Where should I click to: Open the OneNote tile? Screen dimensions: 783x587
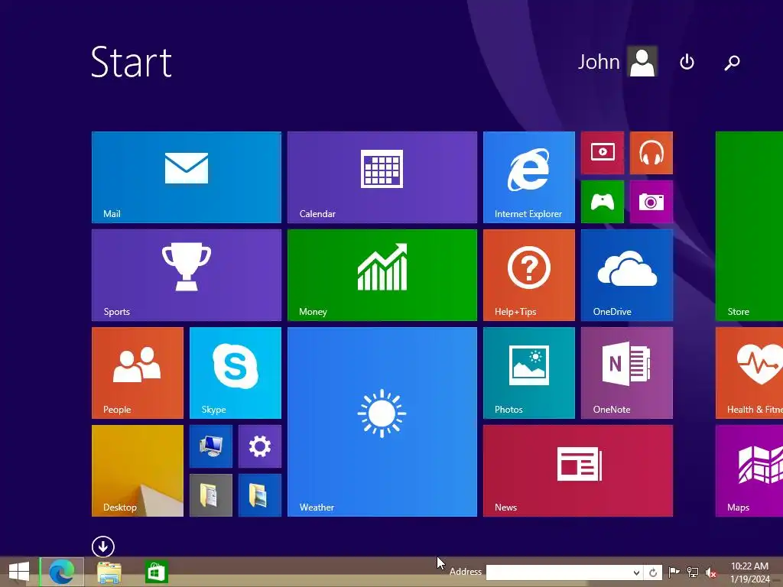pos(627,373)
